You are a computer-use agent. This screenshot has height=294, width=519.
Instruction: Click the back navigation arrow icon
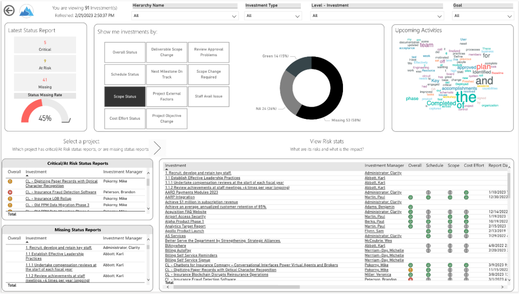pyautogui.click(x=10, y=11)
